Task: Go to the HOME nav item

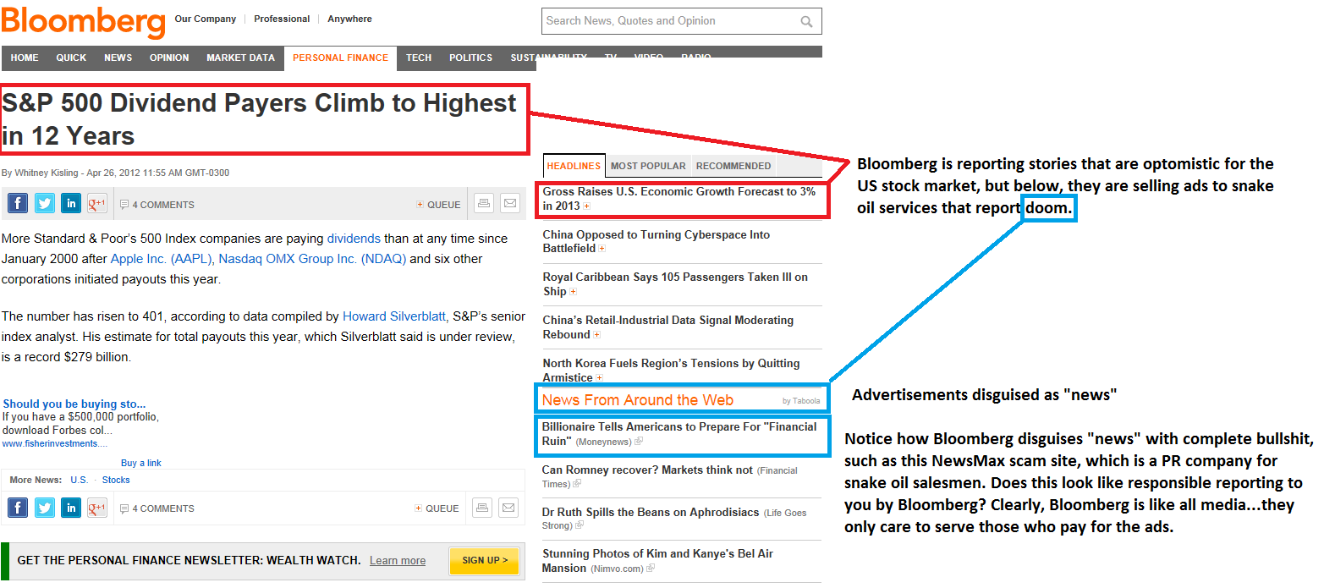Action: pos(25,58)
